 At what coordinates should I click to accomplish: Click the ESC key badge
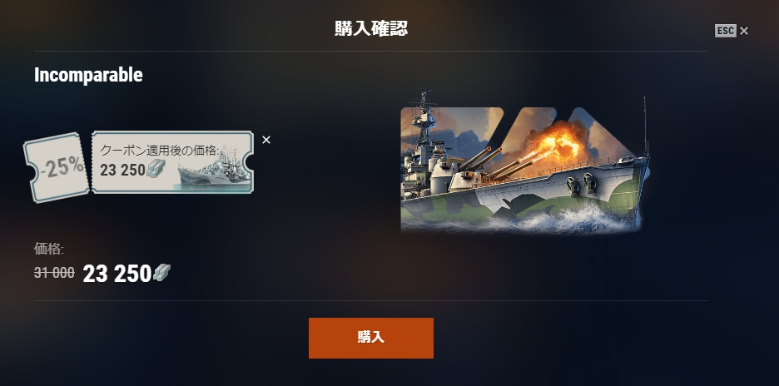point(726,31)
